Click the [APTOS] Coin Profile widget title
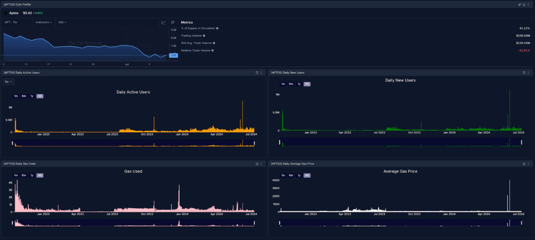The width and height of the screenshot is (535, 240). coord(17,4)
